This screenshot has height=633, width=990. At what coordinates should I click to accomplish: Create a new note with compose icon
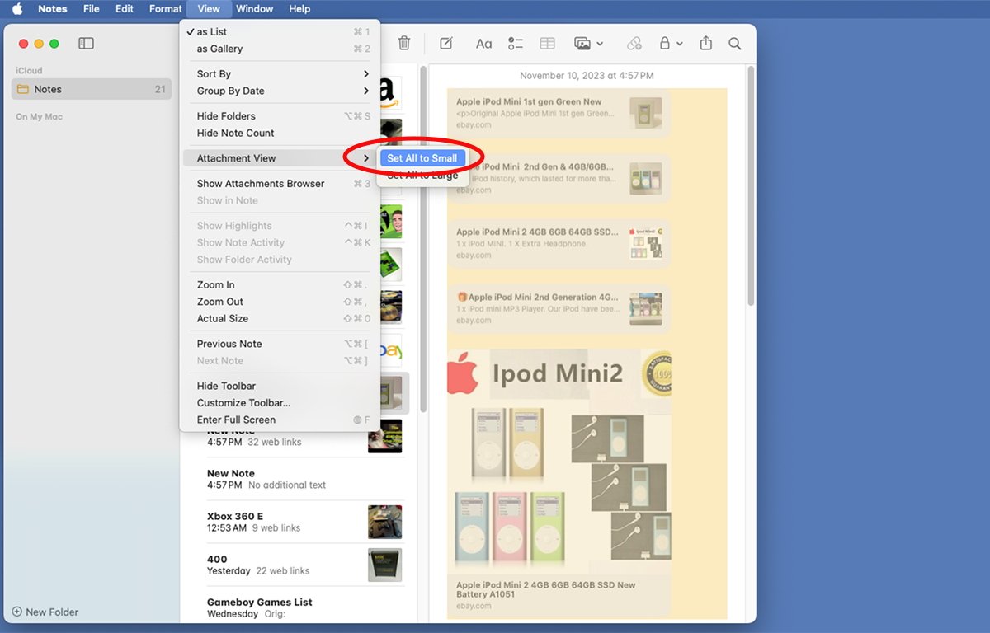click(x=446, y=44)
